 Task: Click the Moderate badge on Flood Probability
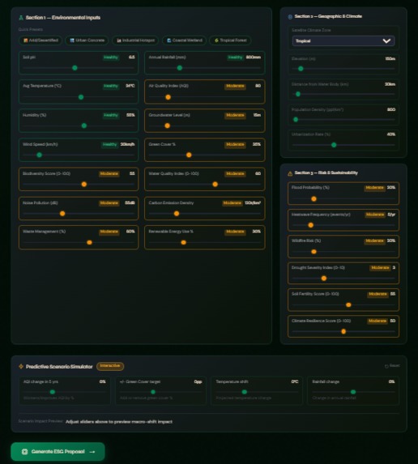click(374, 188)
